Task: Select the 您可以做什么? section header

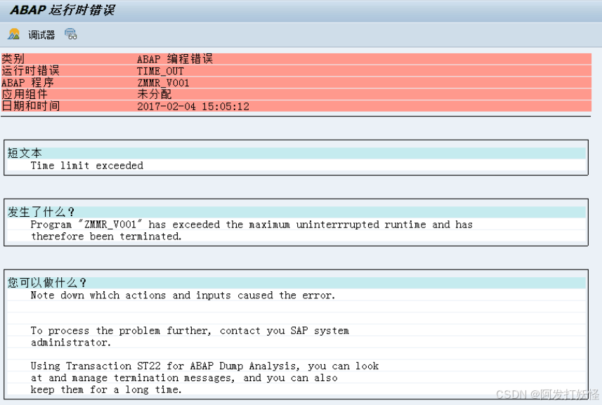Action: click(47, 283)
